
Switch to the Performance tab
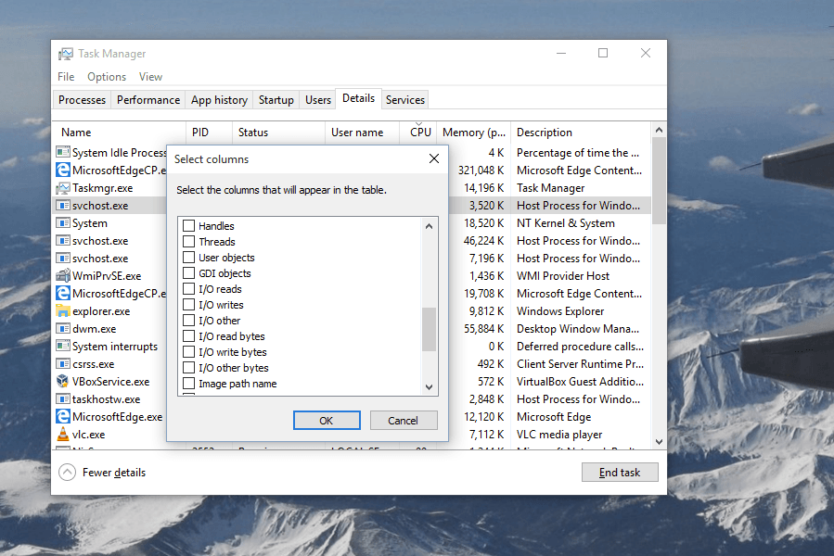coord(148,100)
